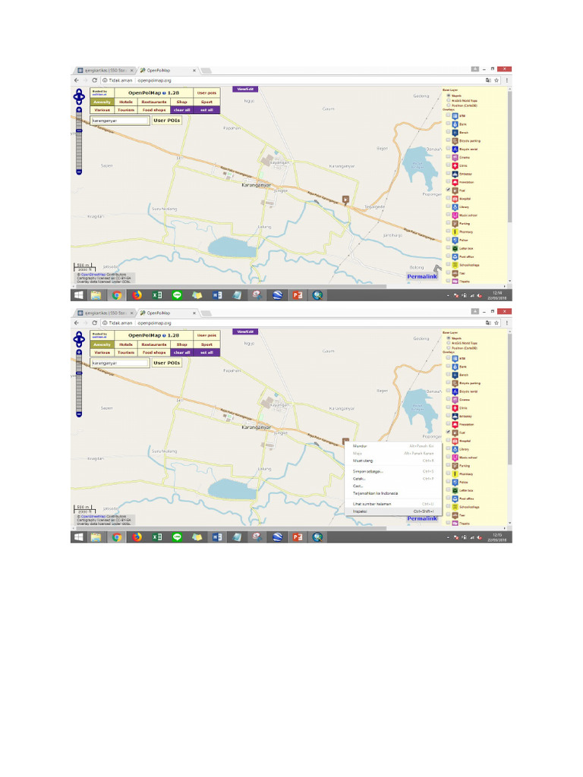Choose Muat ulang in the context menu
583x777 pixels.
point(393,461)
